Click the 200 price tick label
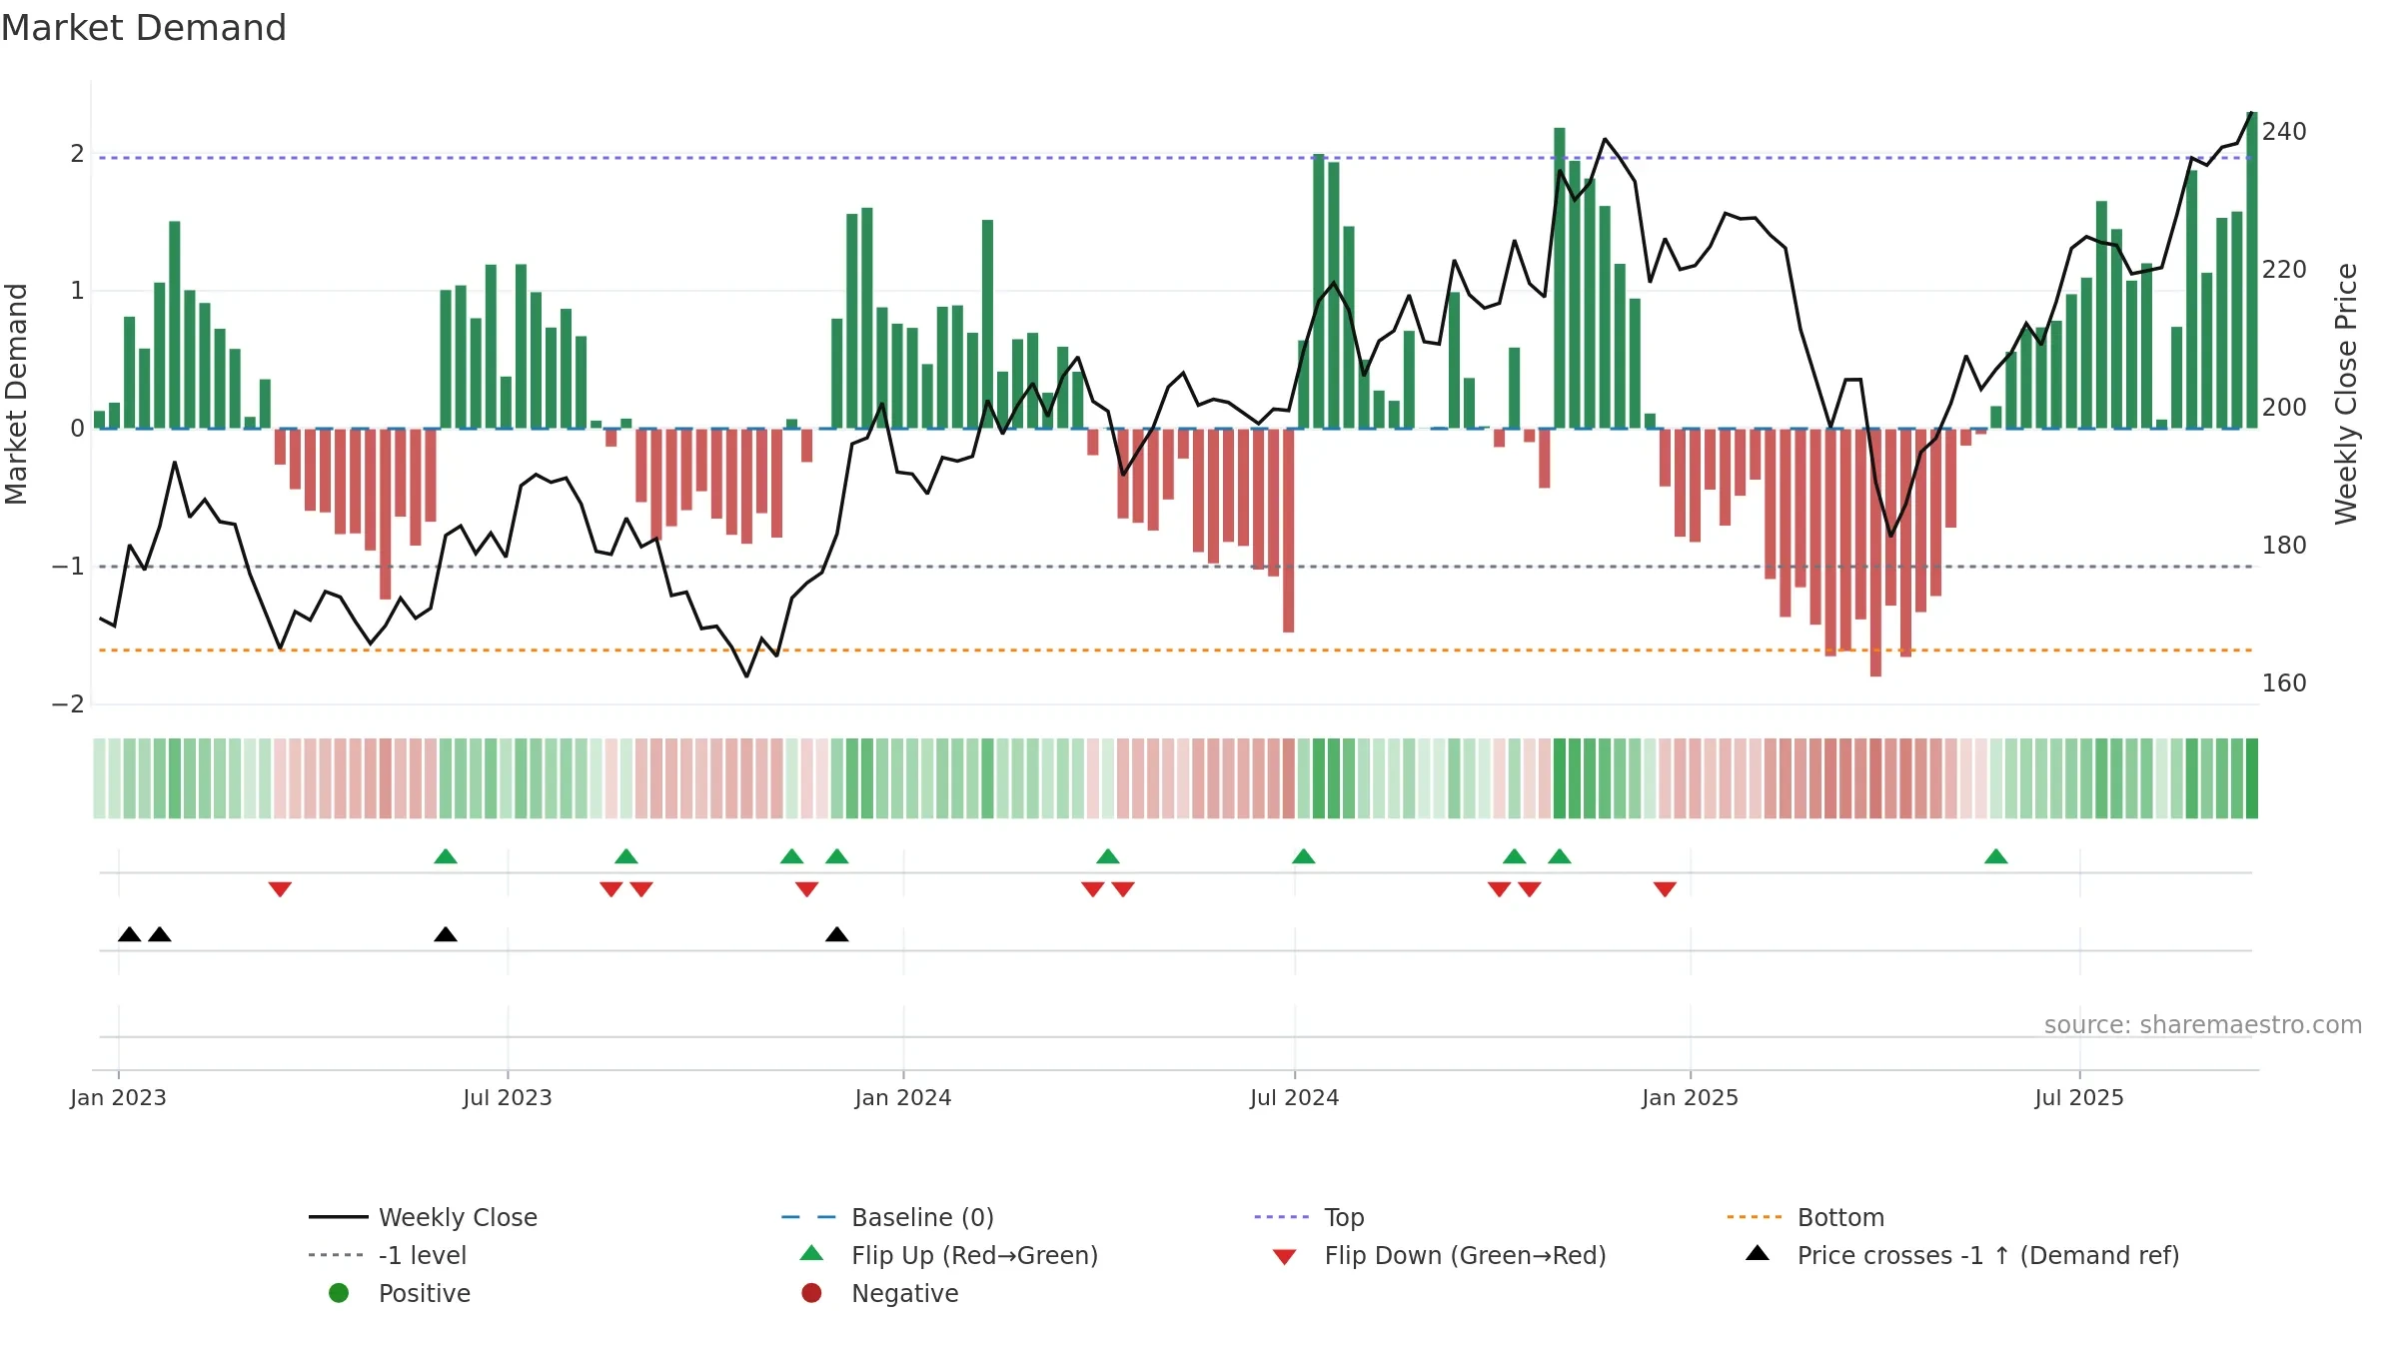The height and width of the screenshot is (1349, 2398). coord(2284,408)
